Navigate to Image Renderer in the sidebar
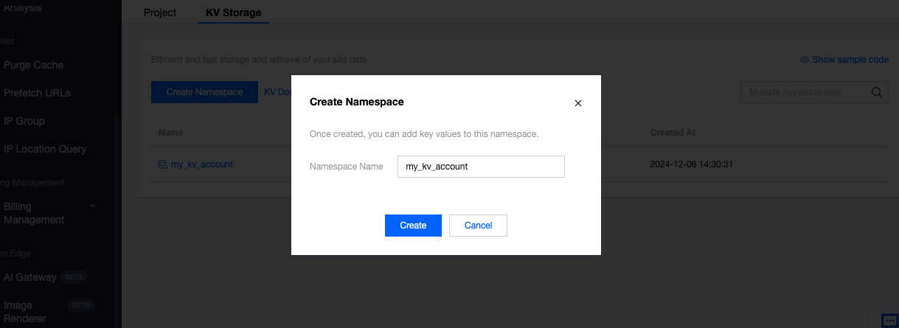The width and height of the screenshot is (899, 328). (25, 312)
